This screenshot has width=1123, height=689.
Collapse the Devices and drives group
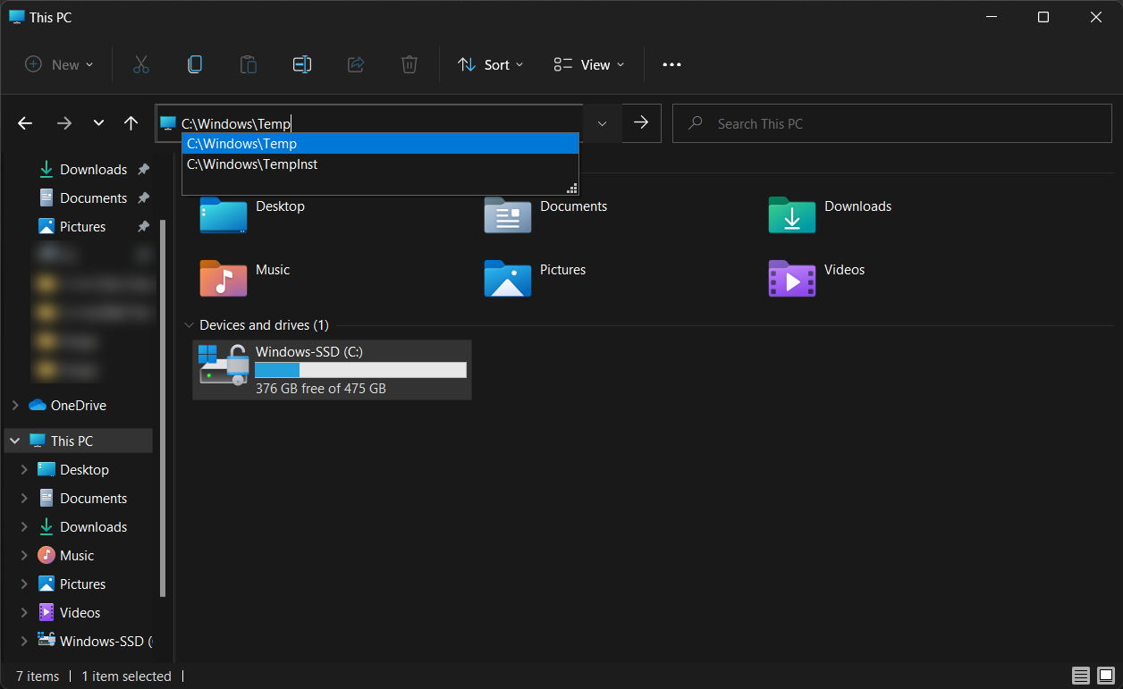(x=188, y=325)
